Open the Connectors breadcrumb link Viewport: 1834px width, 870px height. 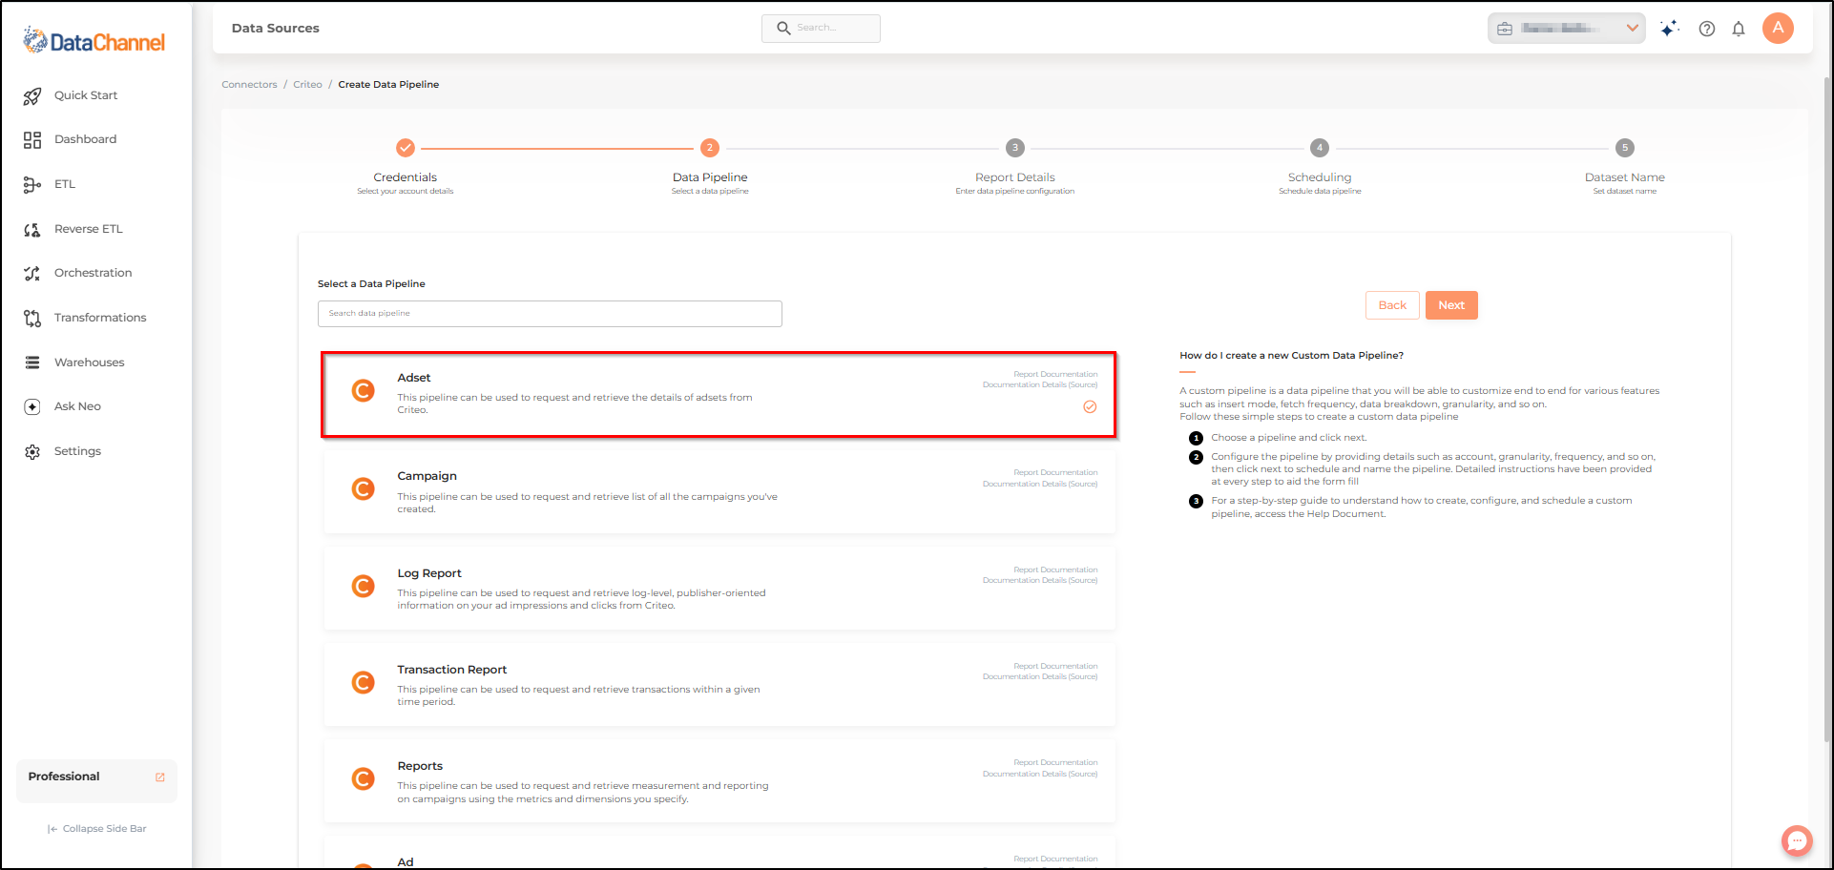click(x=249, y=85)
